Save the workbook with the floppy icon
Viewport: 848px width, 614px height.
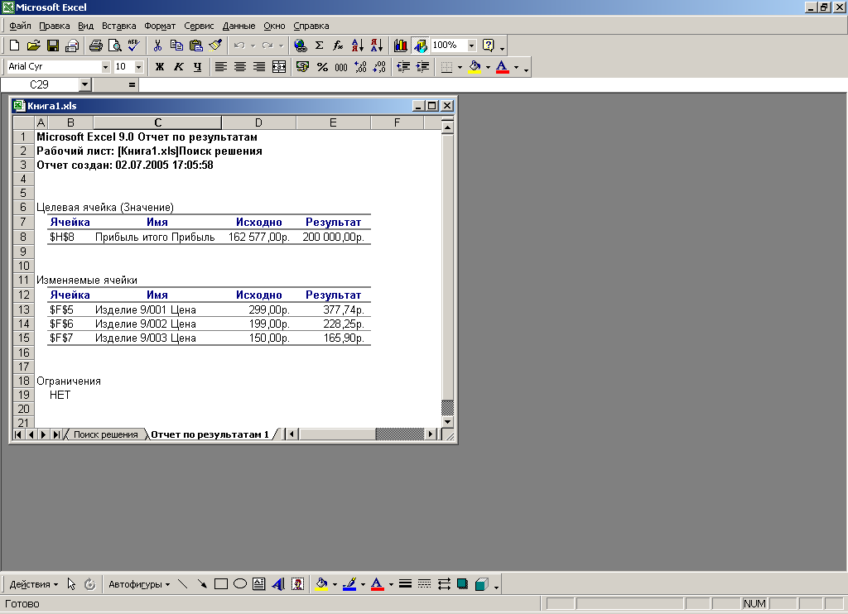click(x=53, y=46)
